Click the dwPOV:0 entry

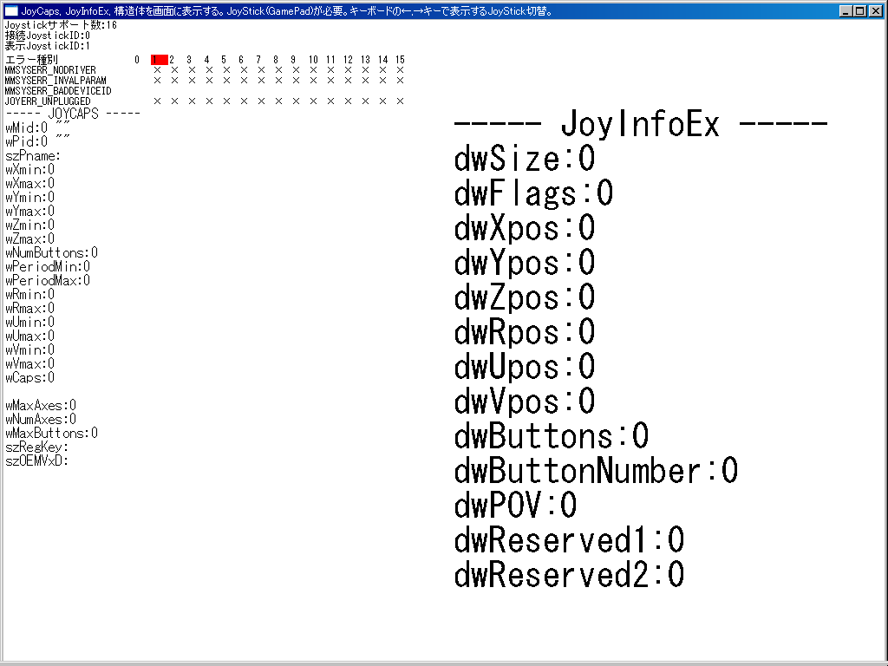(x=515, y=505)
